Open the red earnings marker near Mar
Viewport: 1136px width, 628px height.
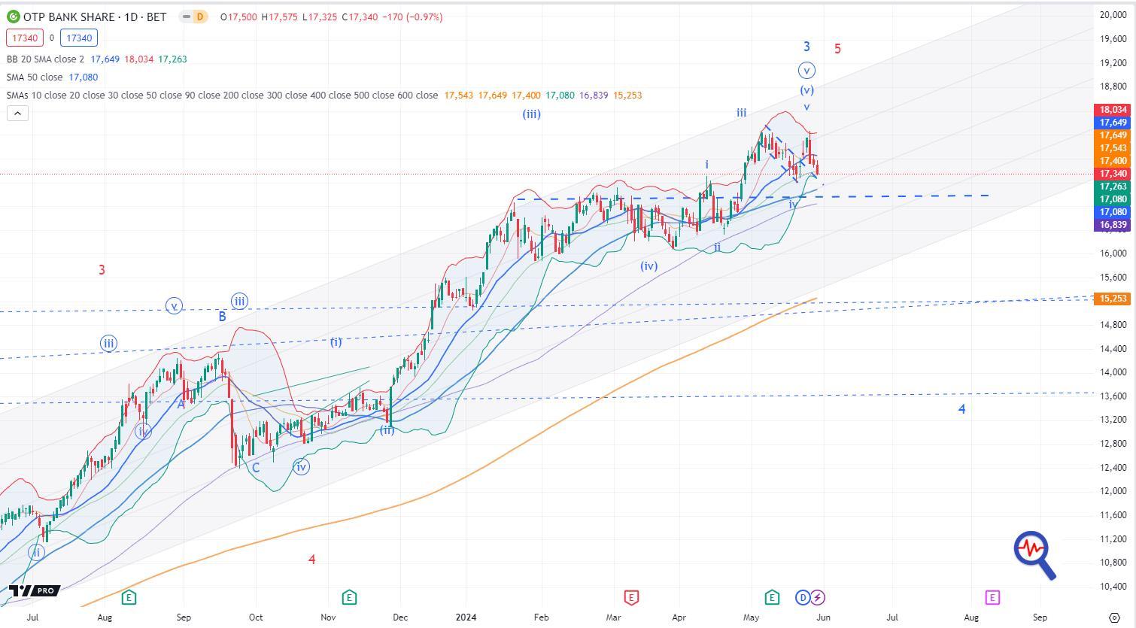coord(631,598)
